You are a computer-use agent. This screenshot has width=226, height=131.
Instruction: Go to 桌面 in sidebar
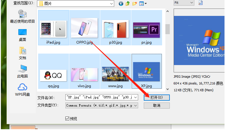22,35
